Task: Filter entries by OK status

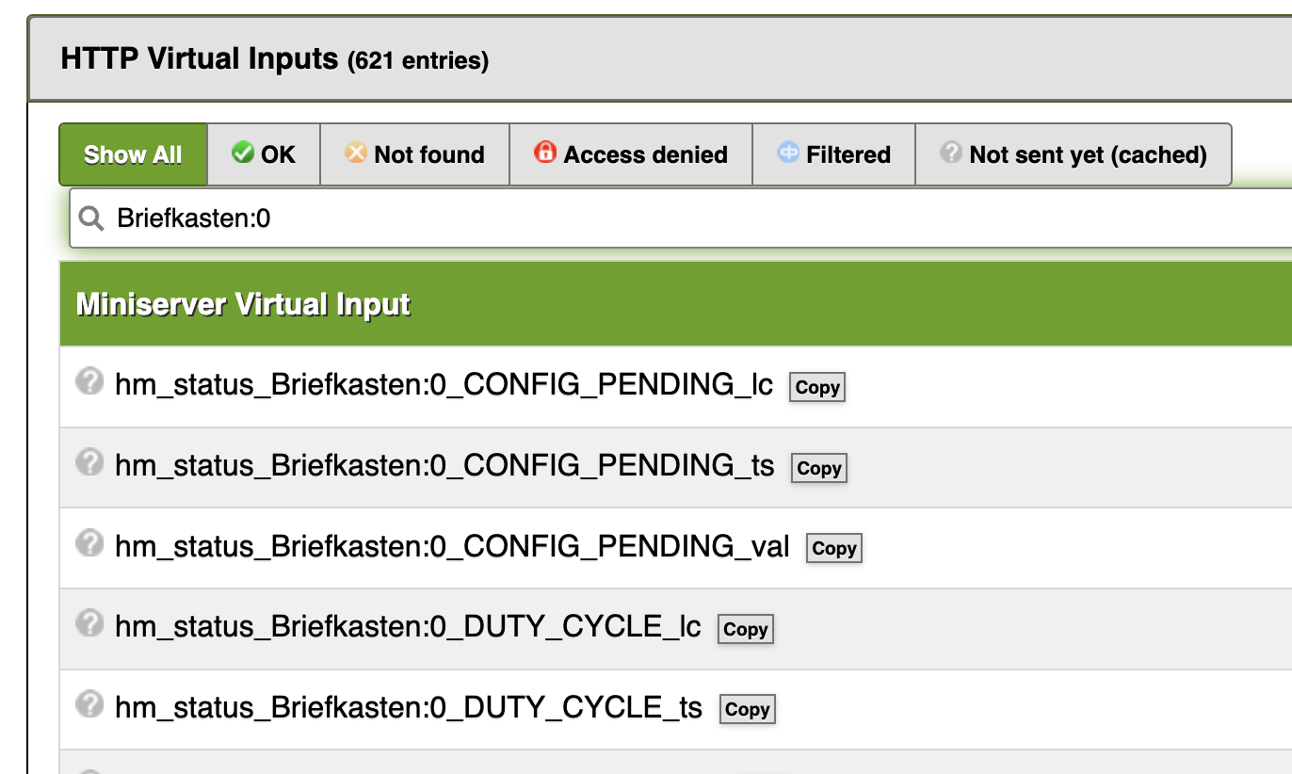Action: click(x=264, y=154)
